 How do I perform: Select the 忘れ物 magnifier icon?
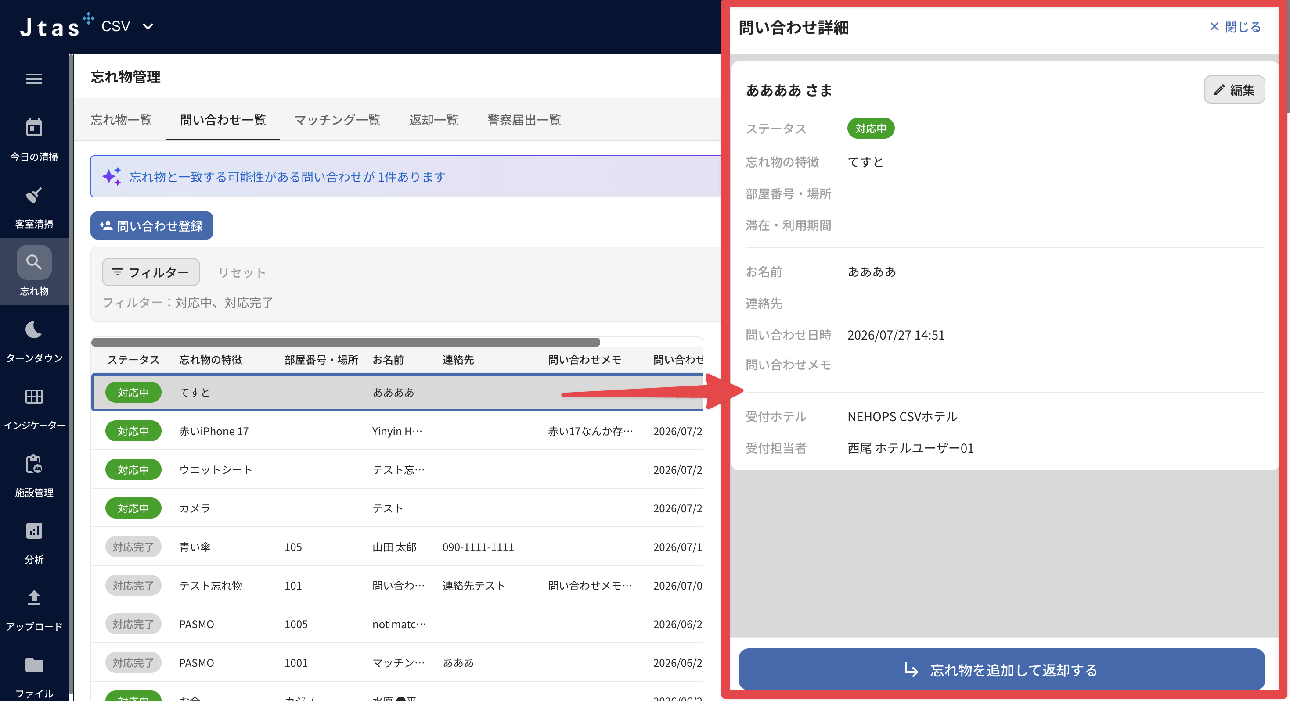[x=34, y=262]
